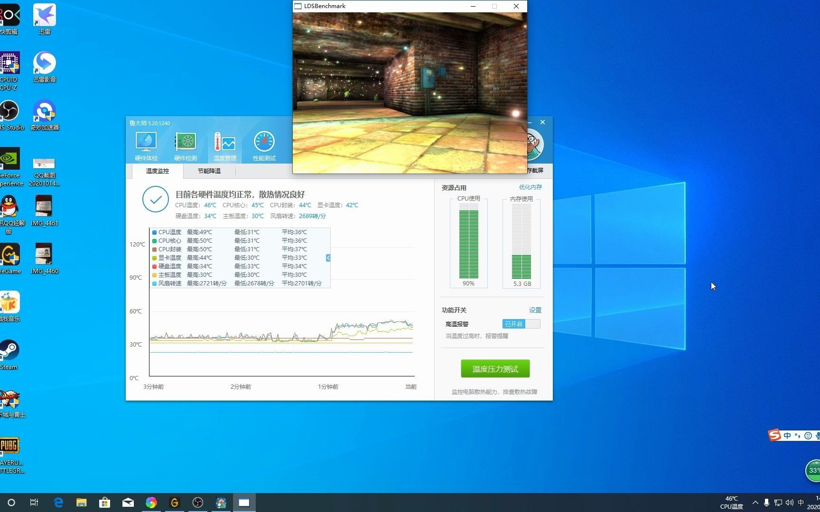This screenshot has width=820, height=512.
Task: Select the 温度管理 temperature management icon
Action: coord(224,145)
